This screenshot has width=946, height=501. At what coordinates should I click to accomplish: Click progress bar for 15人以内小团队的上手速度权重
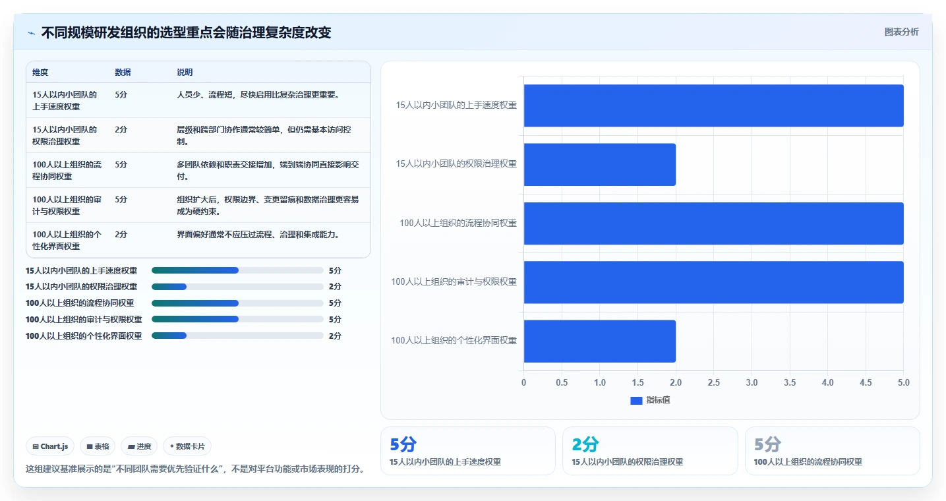(x=237, y=270)
